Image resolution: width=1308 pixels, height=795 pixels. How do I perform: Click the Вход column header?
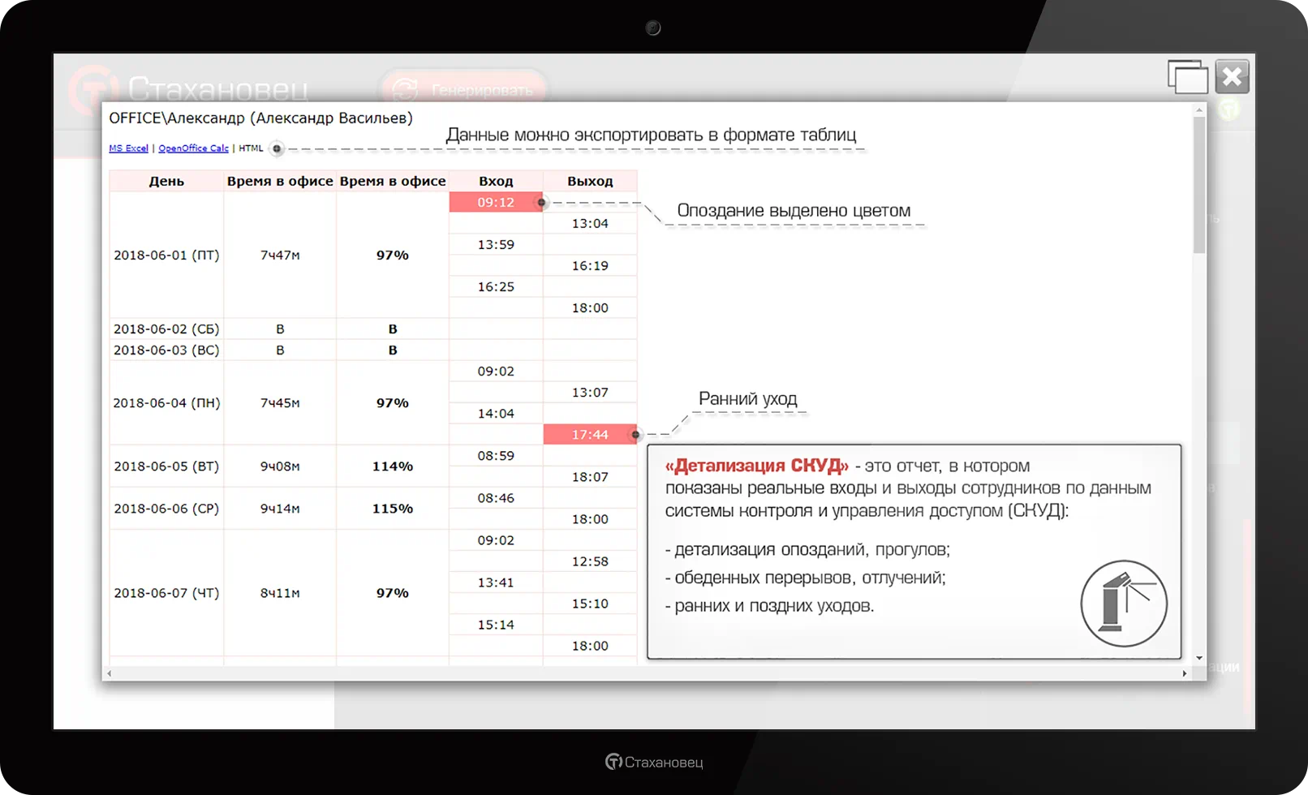click(496, 181)
